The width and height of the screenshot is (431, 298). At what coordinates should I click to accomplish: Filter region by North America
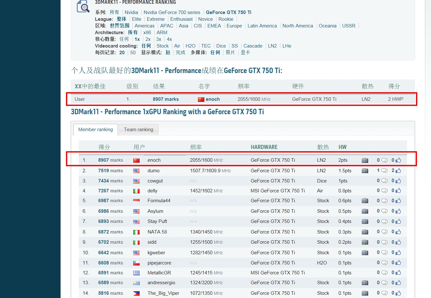click(297, 26)
